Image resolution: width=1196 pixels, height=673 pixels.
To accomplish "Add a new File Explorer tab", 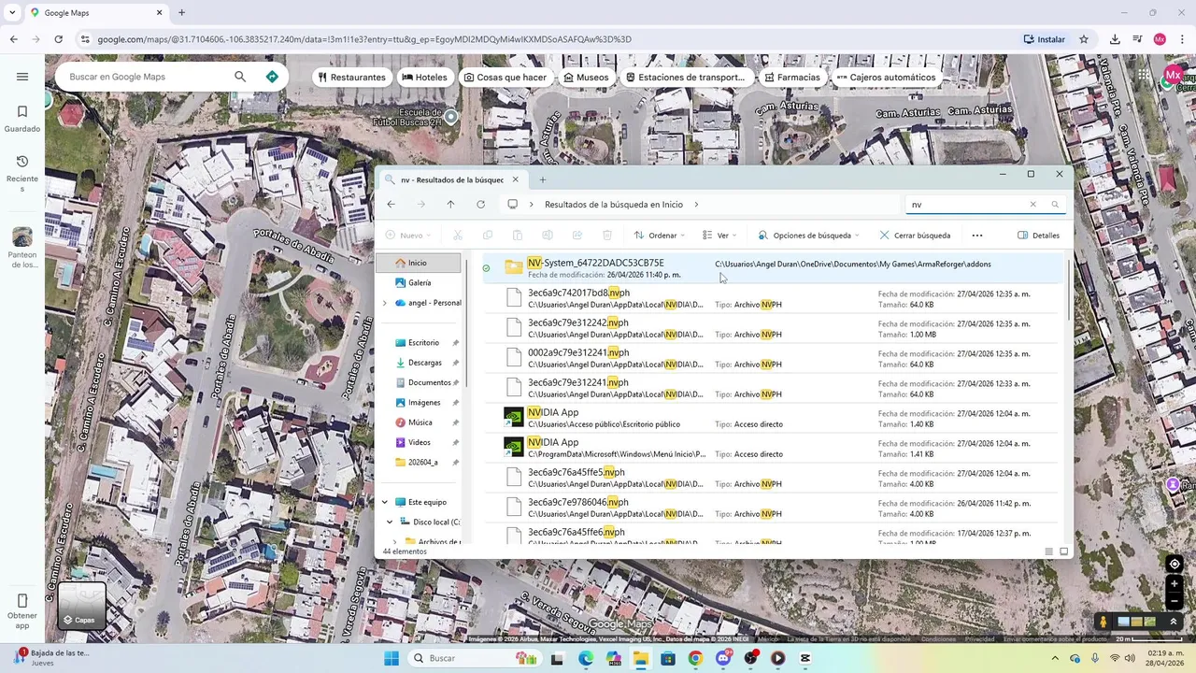I will [542, 179].
